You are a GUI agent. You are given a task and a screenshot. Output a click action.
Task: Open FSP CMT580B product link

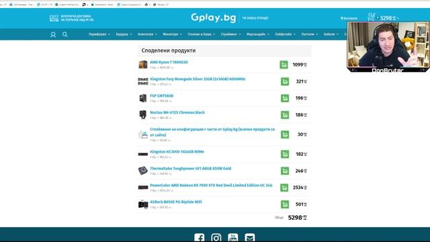(161, 95)
